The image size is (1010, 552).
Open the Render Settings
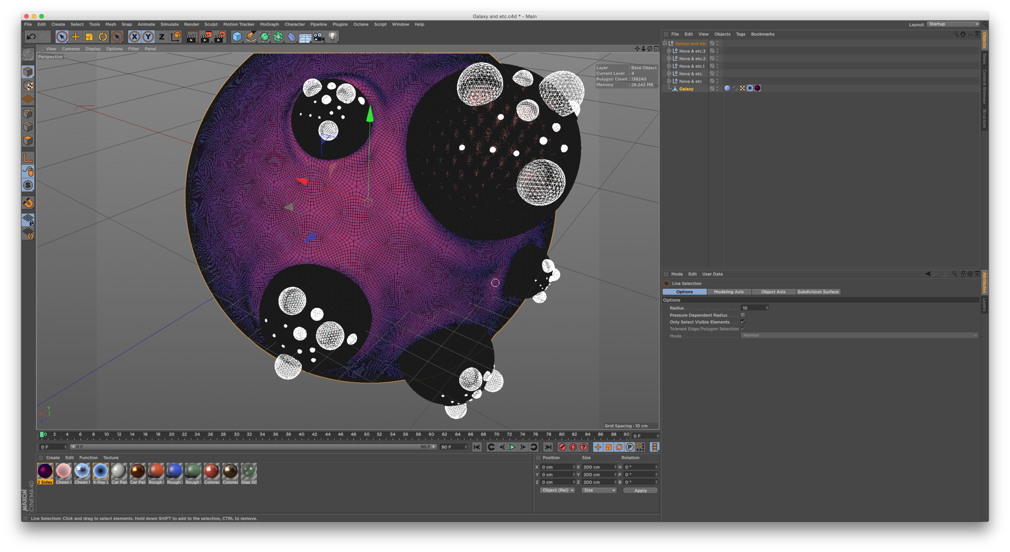[x=219, y=37]
